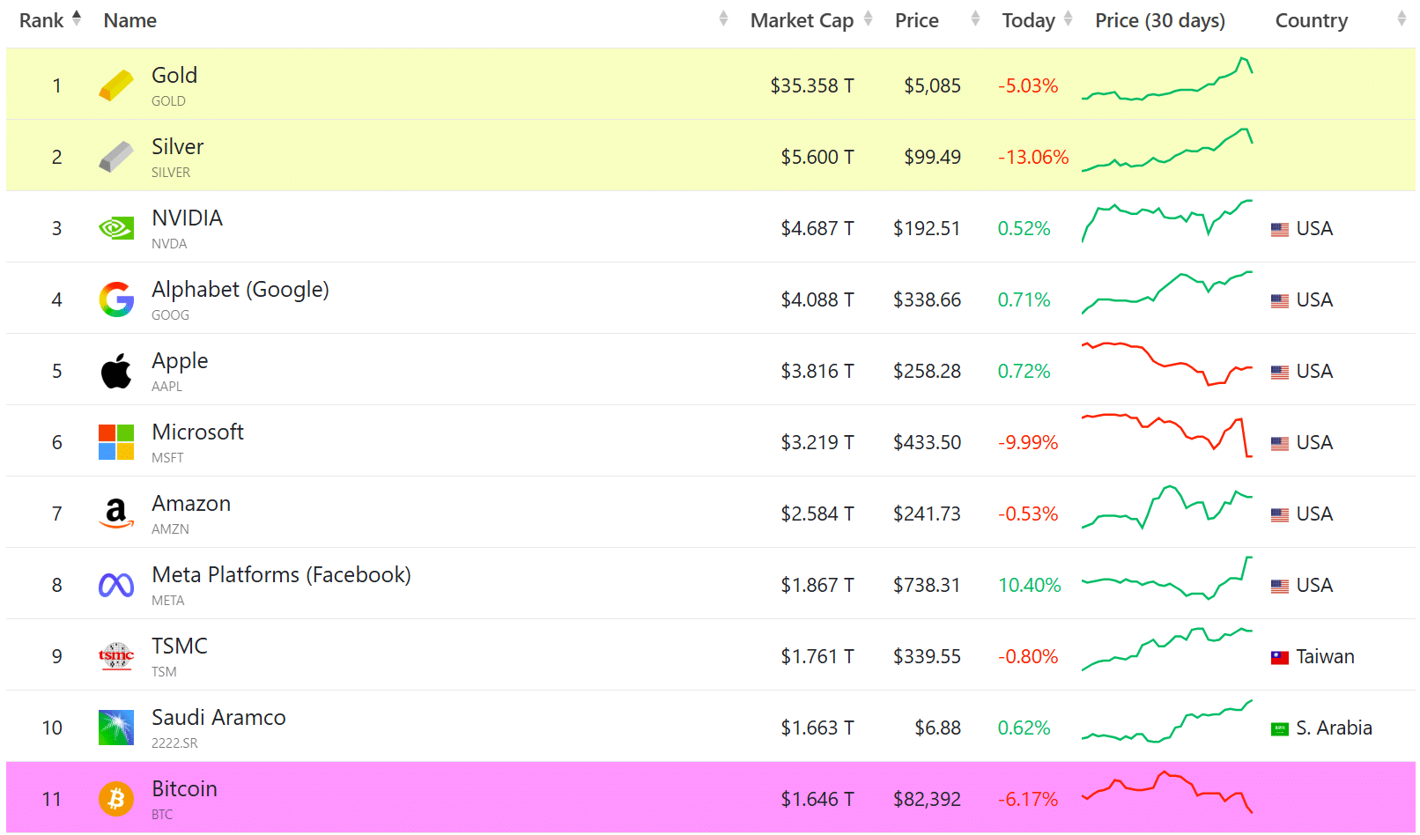Click the TSMC logo
The width and height of the screenshot is (1420, 835).
point(115,655)
